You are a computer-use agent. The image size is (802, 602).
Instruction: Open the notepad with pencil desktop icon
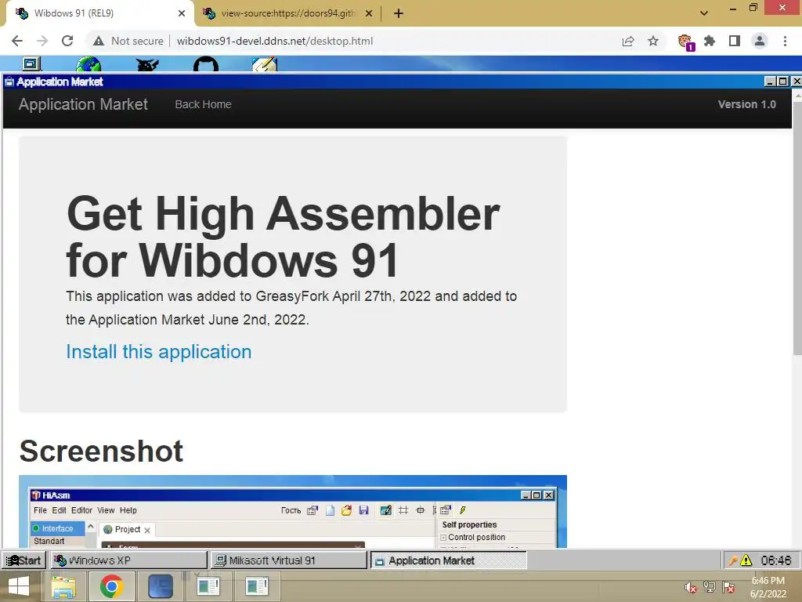point(265,64)
